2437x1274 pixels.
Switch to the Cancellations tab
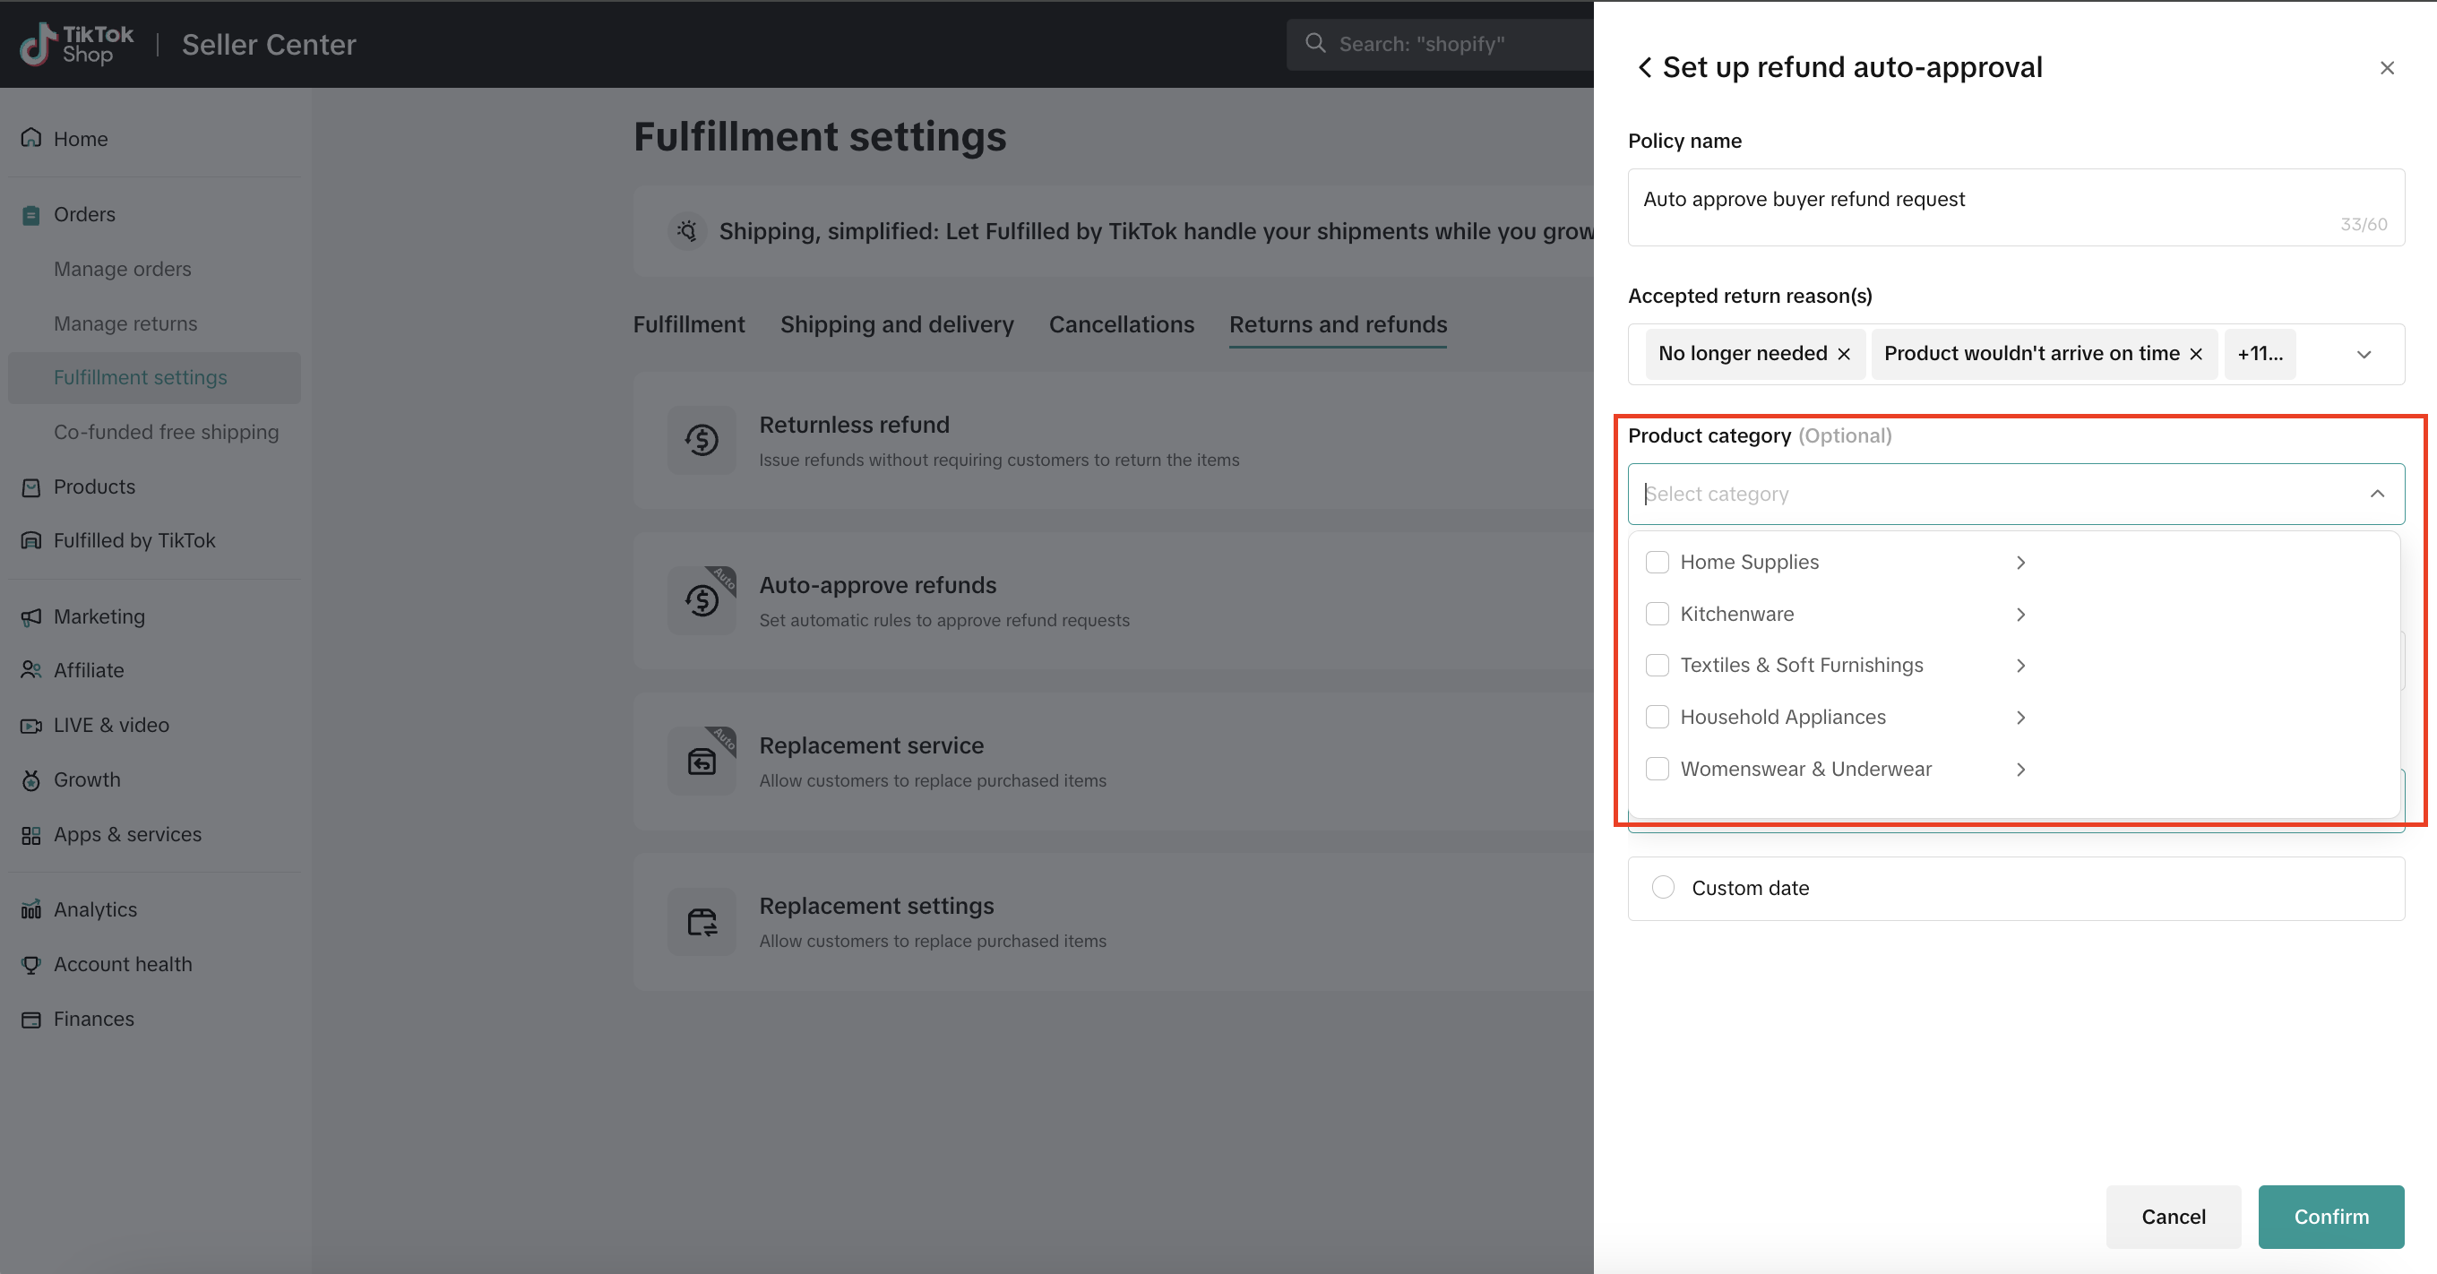[1121, 324]
